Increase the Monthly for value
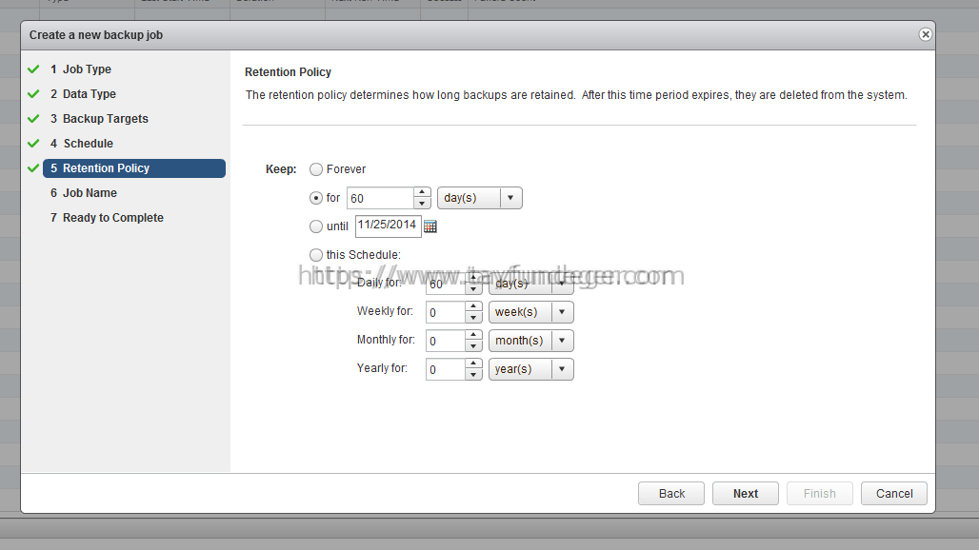The height and width of the screenshot is (550, 979). 473,336
